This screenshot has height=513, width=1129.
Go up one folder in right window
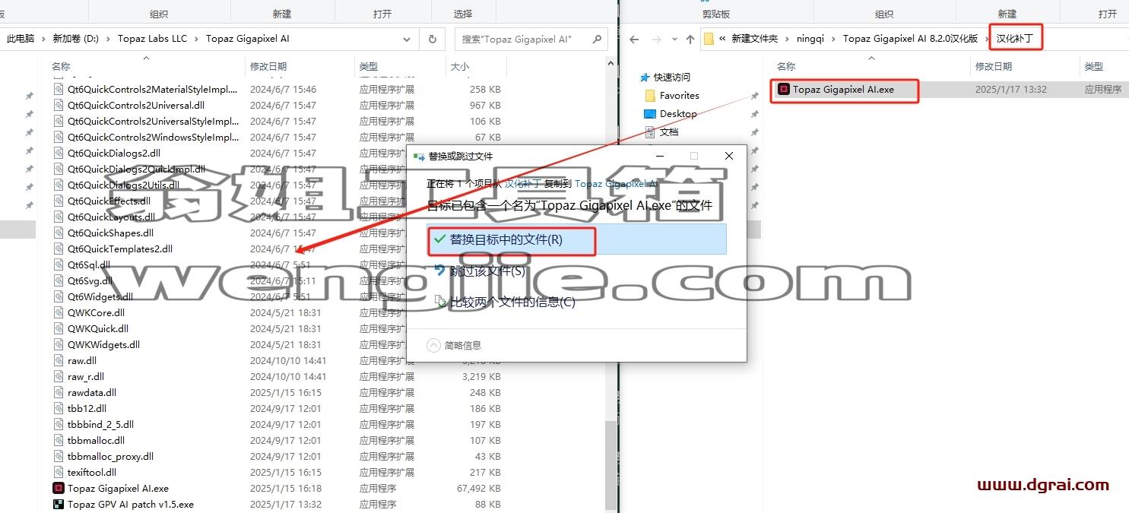point(690,39)
